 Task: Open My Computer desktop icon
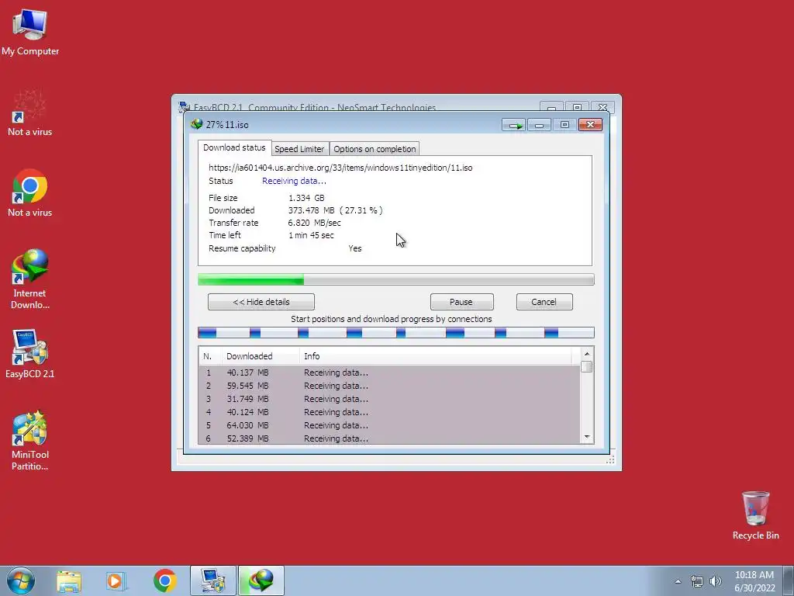pos(30,31)
